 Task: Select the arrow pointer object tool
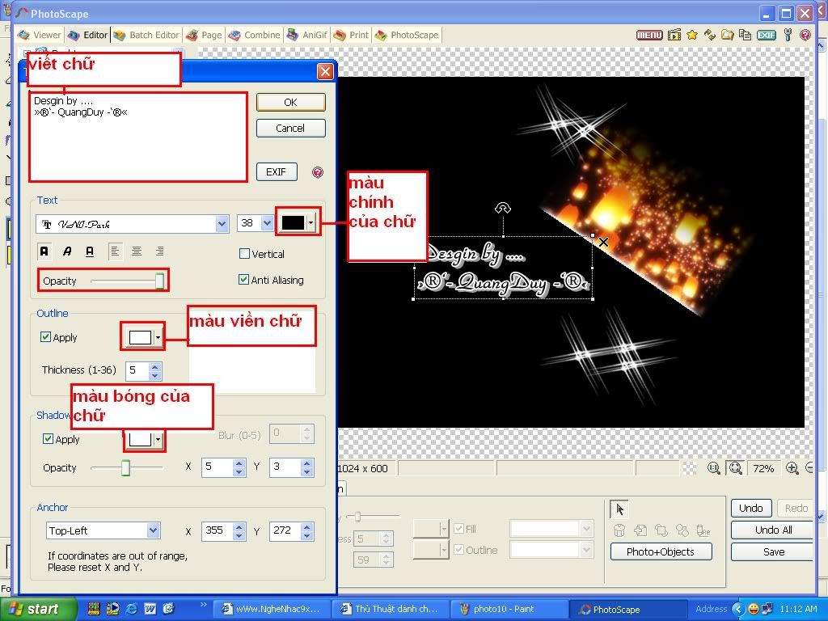click(620, 509)
